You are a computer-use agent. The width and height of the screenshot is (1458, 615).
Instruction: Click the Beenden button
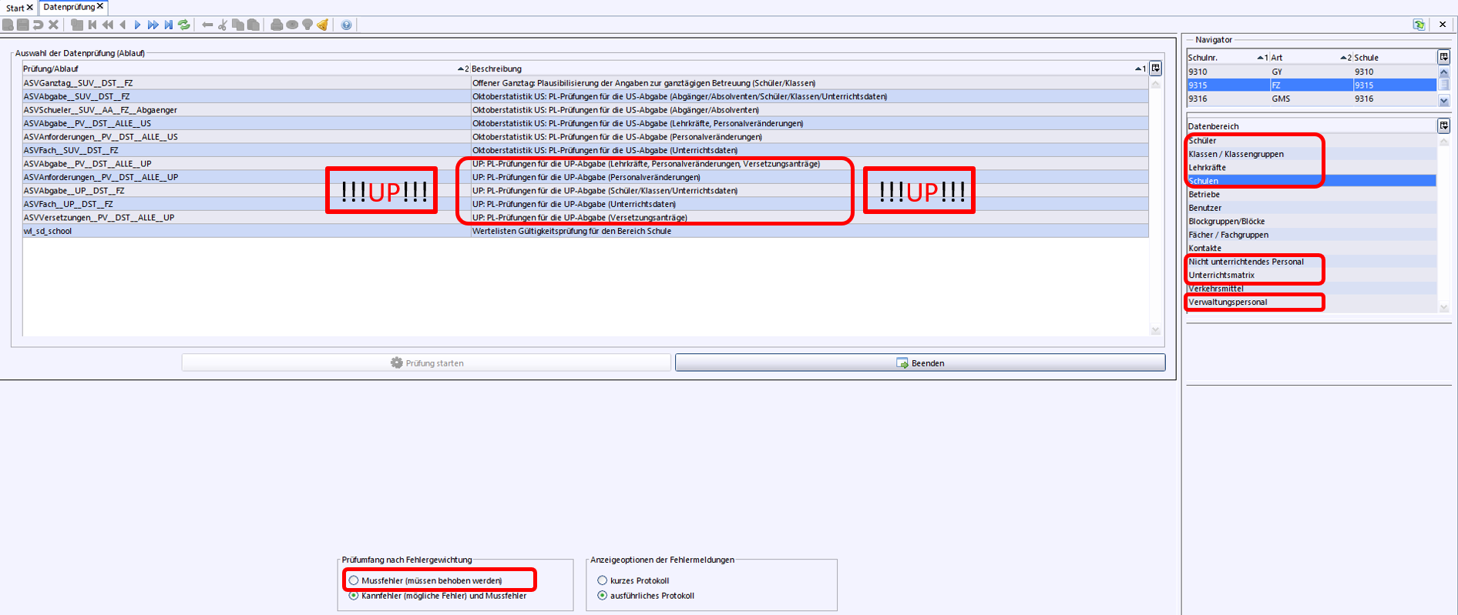click(x=920, y=363)
